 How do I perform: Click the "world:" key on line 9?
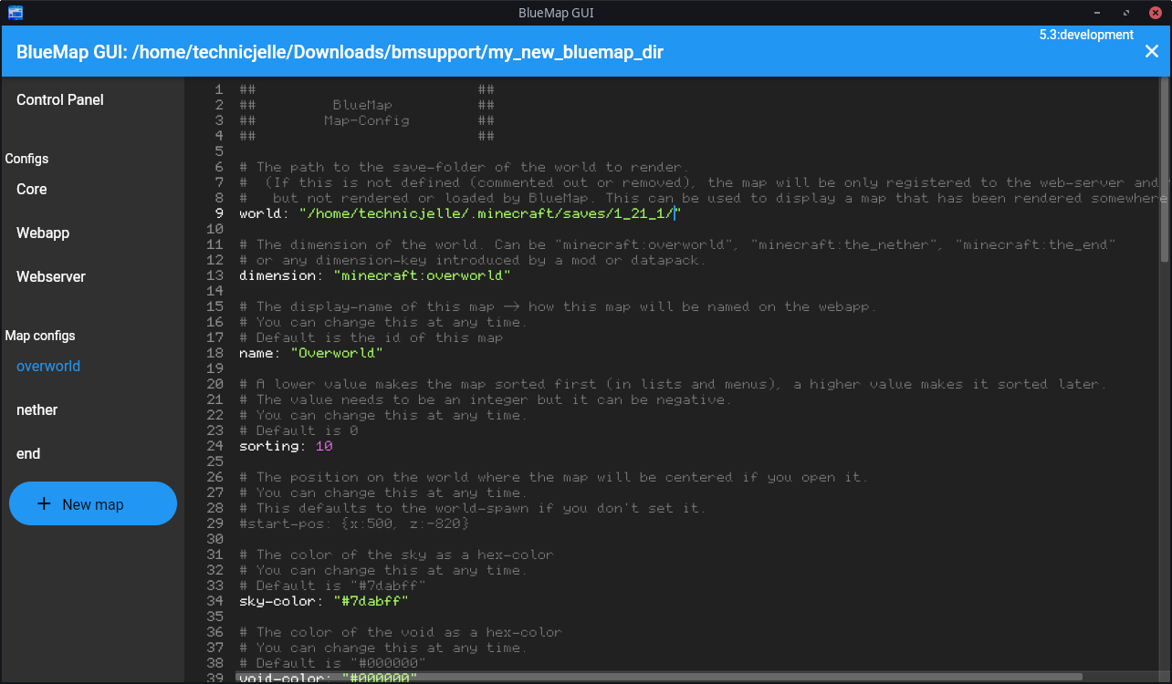265,213
